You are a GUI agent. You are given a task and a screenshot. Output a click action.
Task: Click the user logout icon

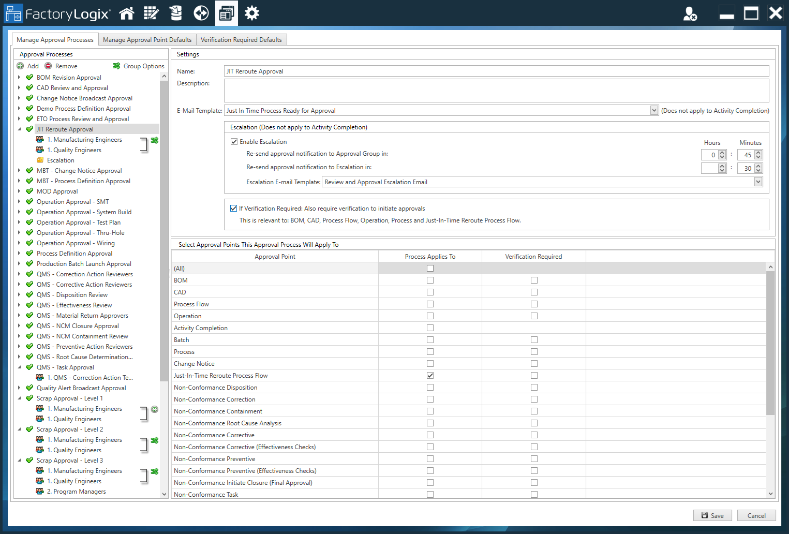point(690,14)
